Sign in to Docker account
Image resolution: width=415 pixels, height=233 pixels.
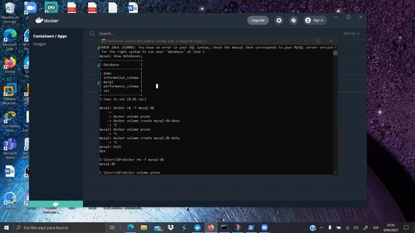[314, 20]
